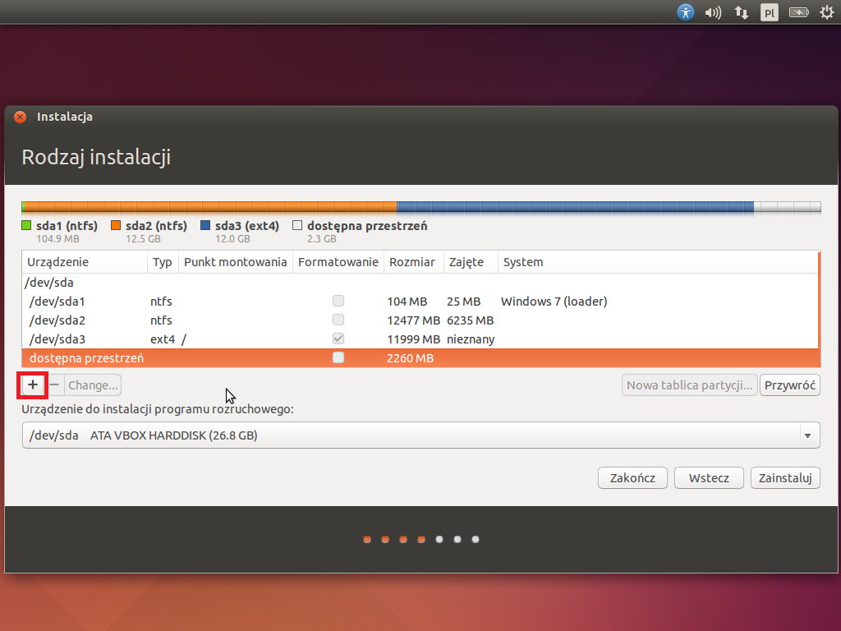Click the 2260 MB size value
The image size is (841, 631).
411,358
